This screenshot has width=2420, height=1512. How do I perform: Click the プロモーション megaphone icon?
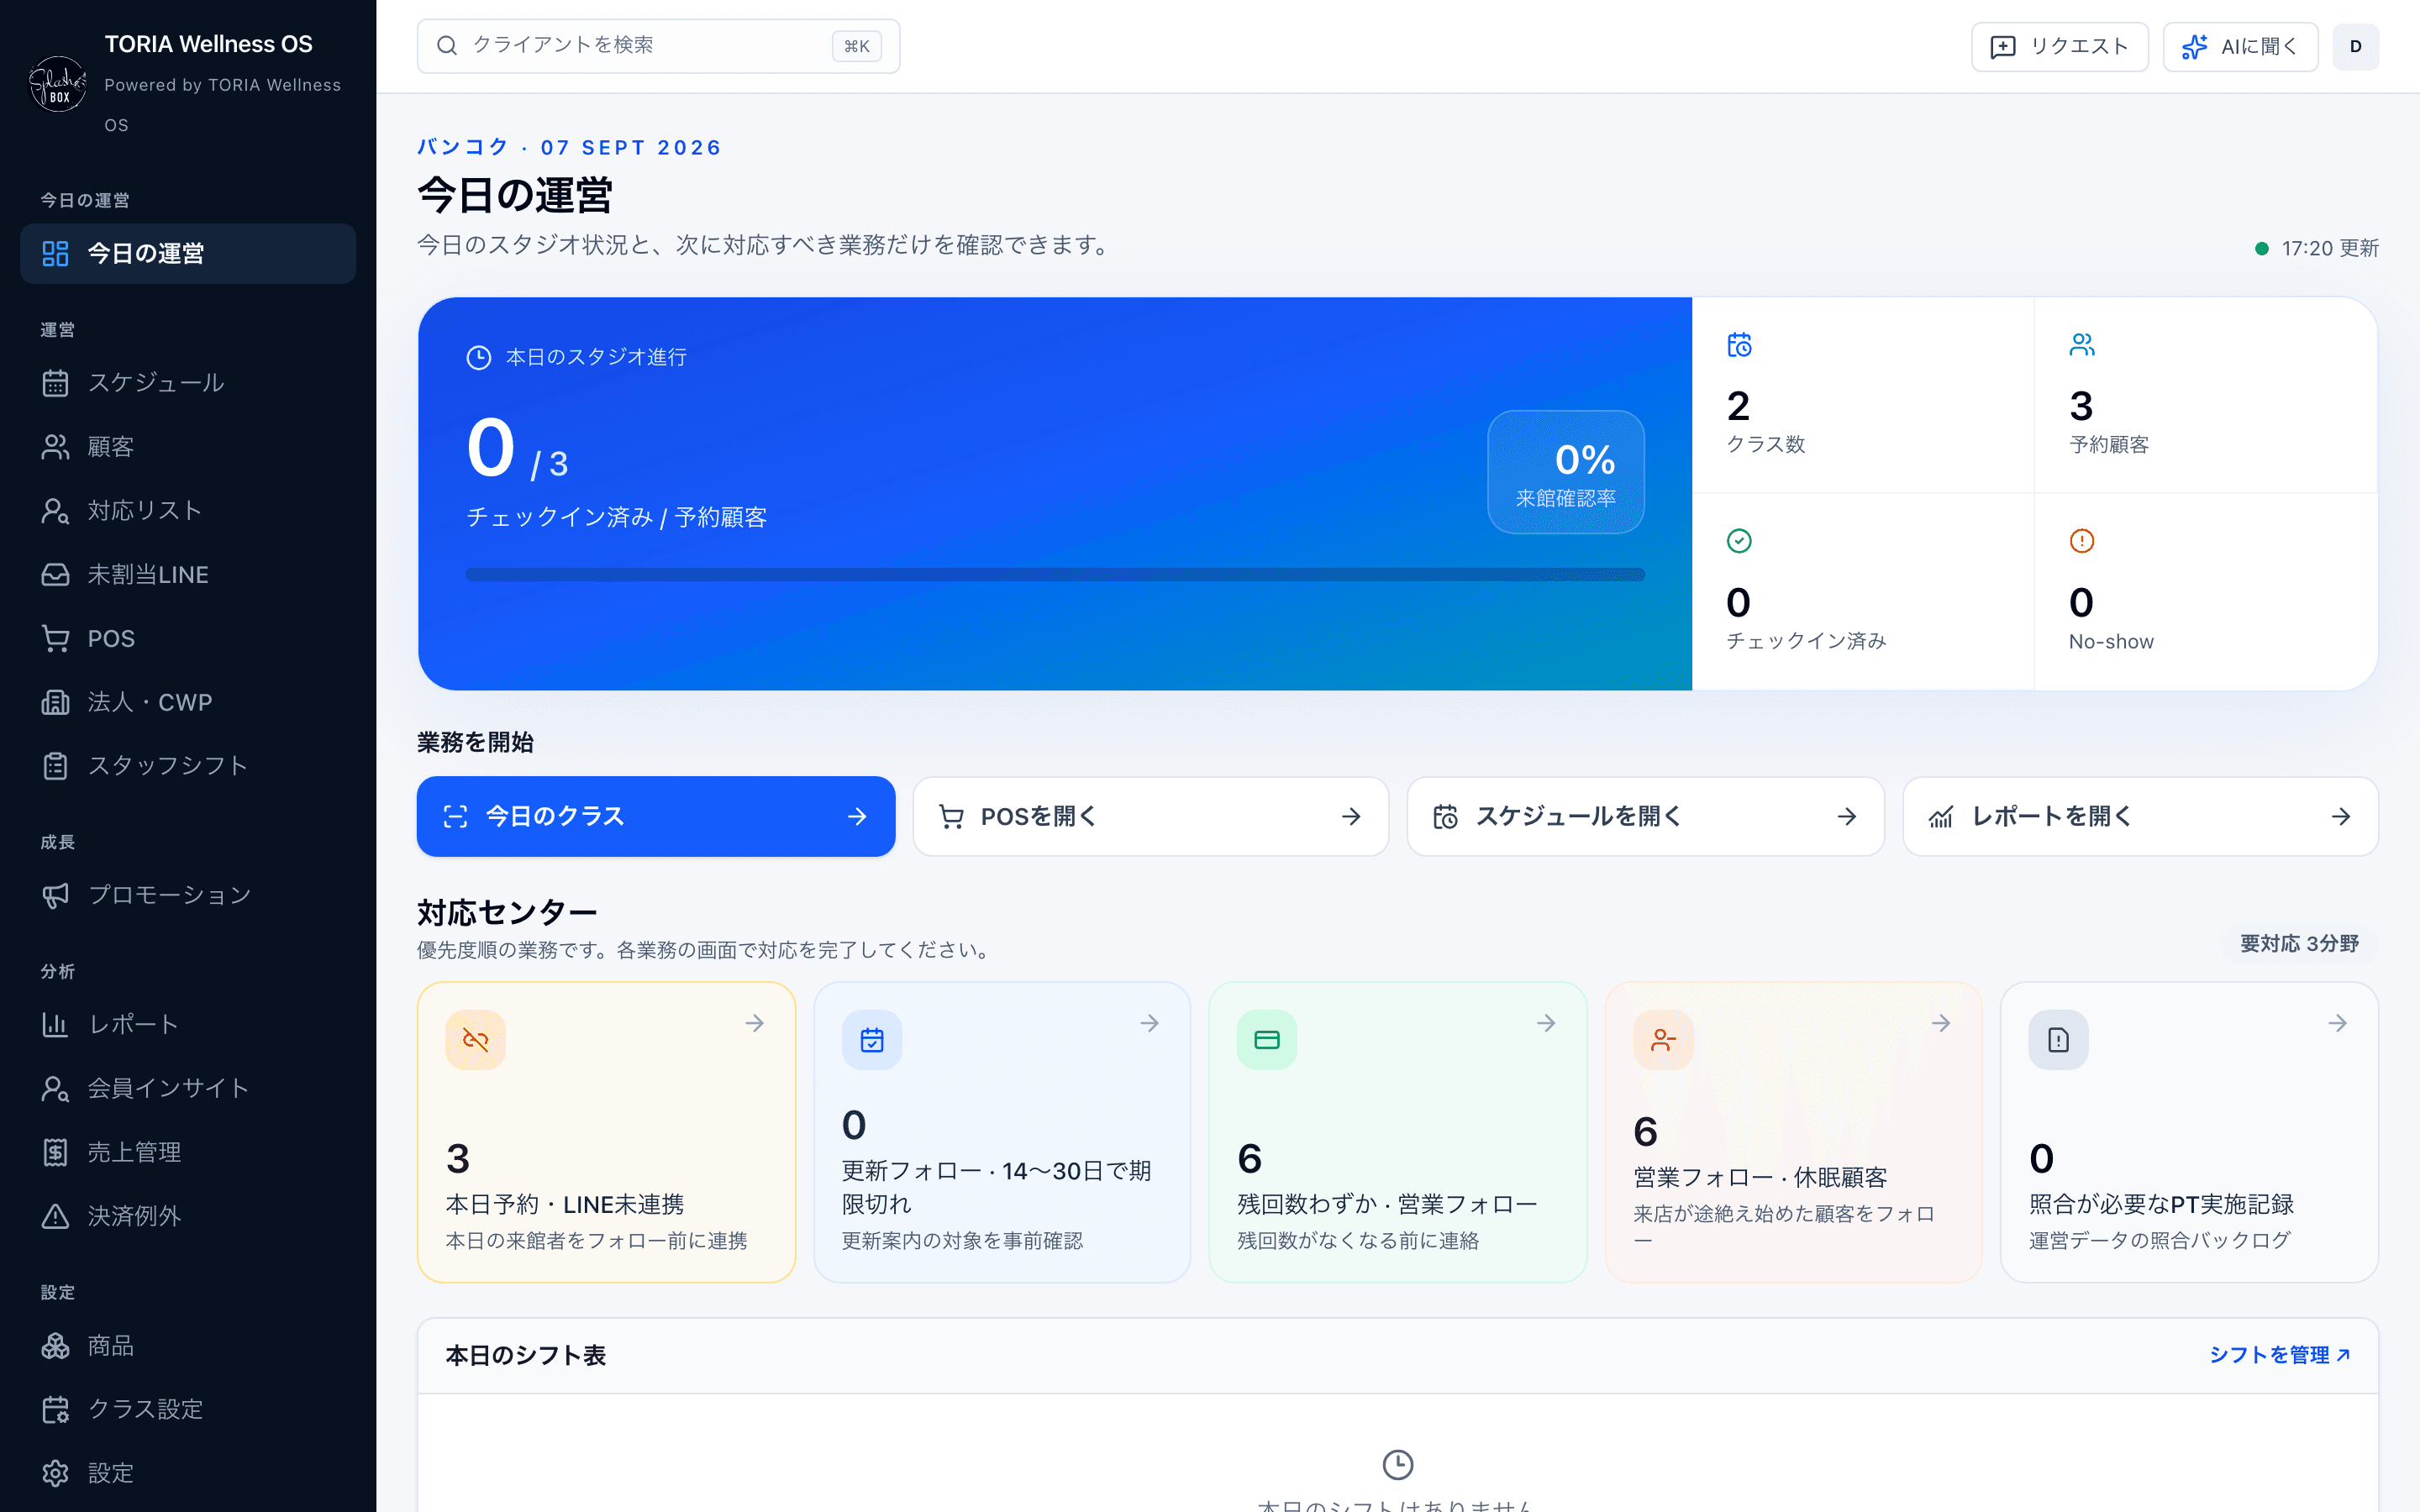click(55, 895)
